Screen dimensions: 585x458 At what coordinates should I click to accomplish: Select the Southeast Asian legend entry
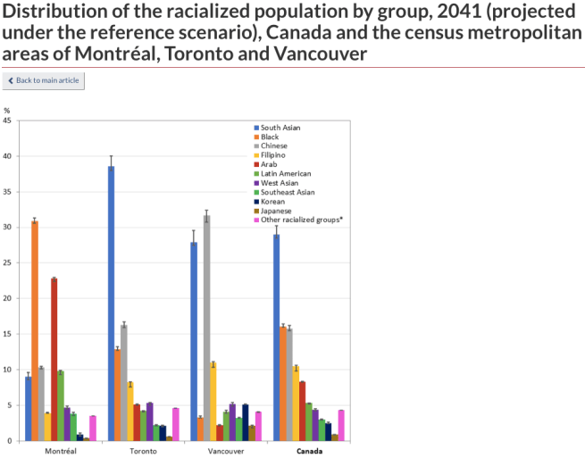coord(286,192)
